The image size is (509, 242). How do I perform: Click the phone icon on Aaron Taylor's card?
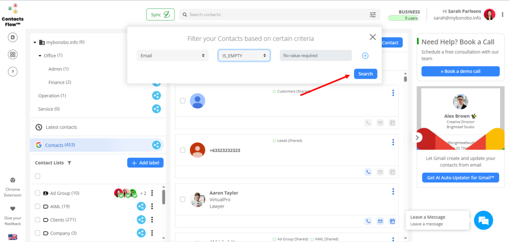(368, 221)
